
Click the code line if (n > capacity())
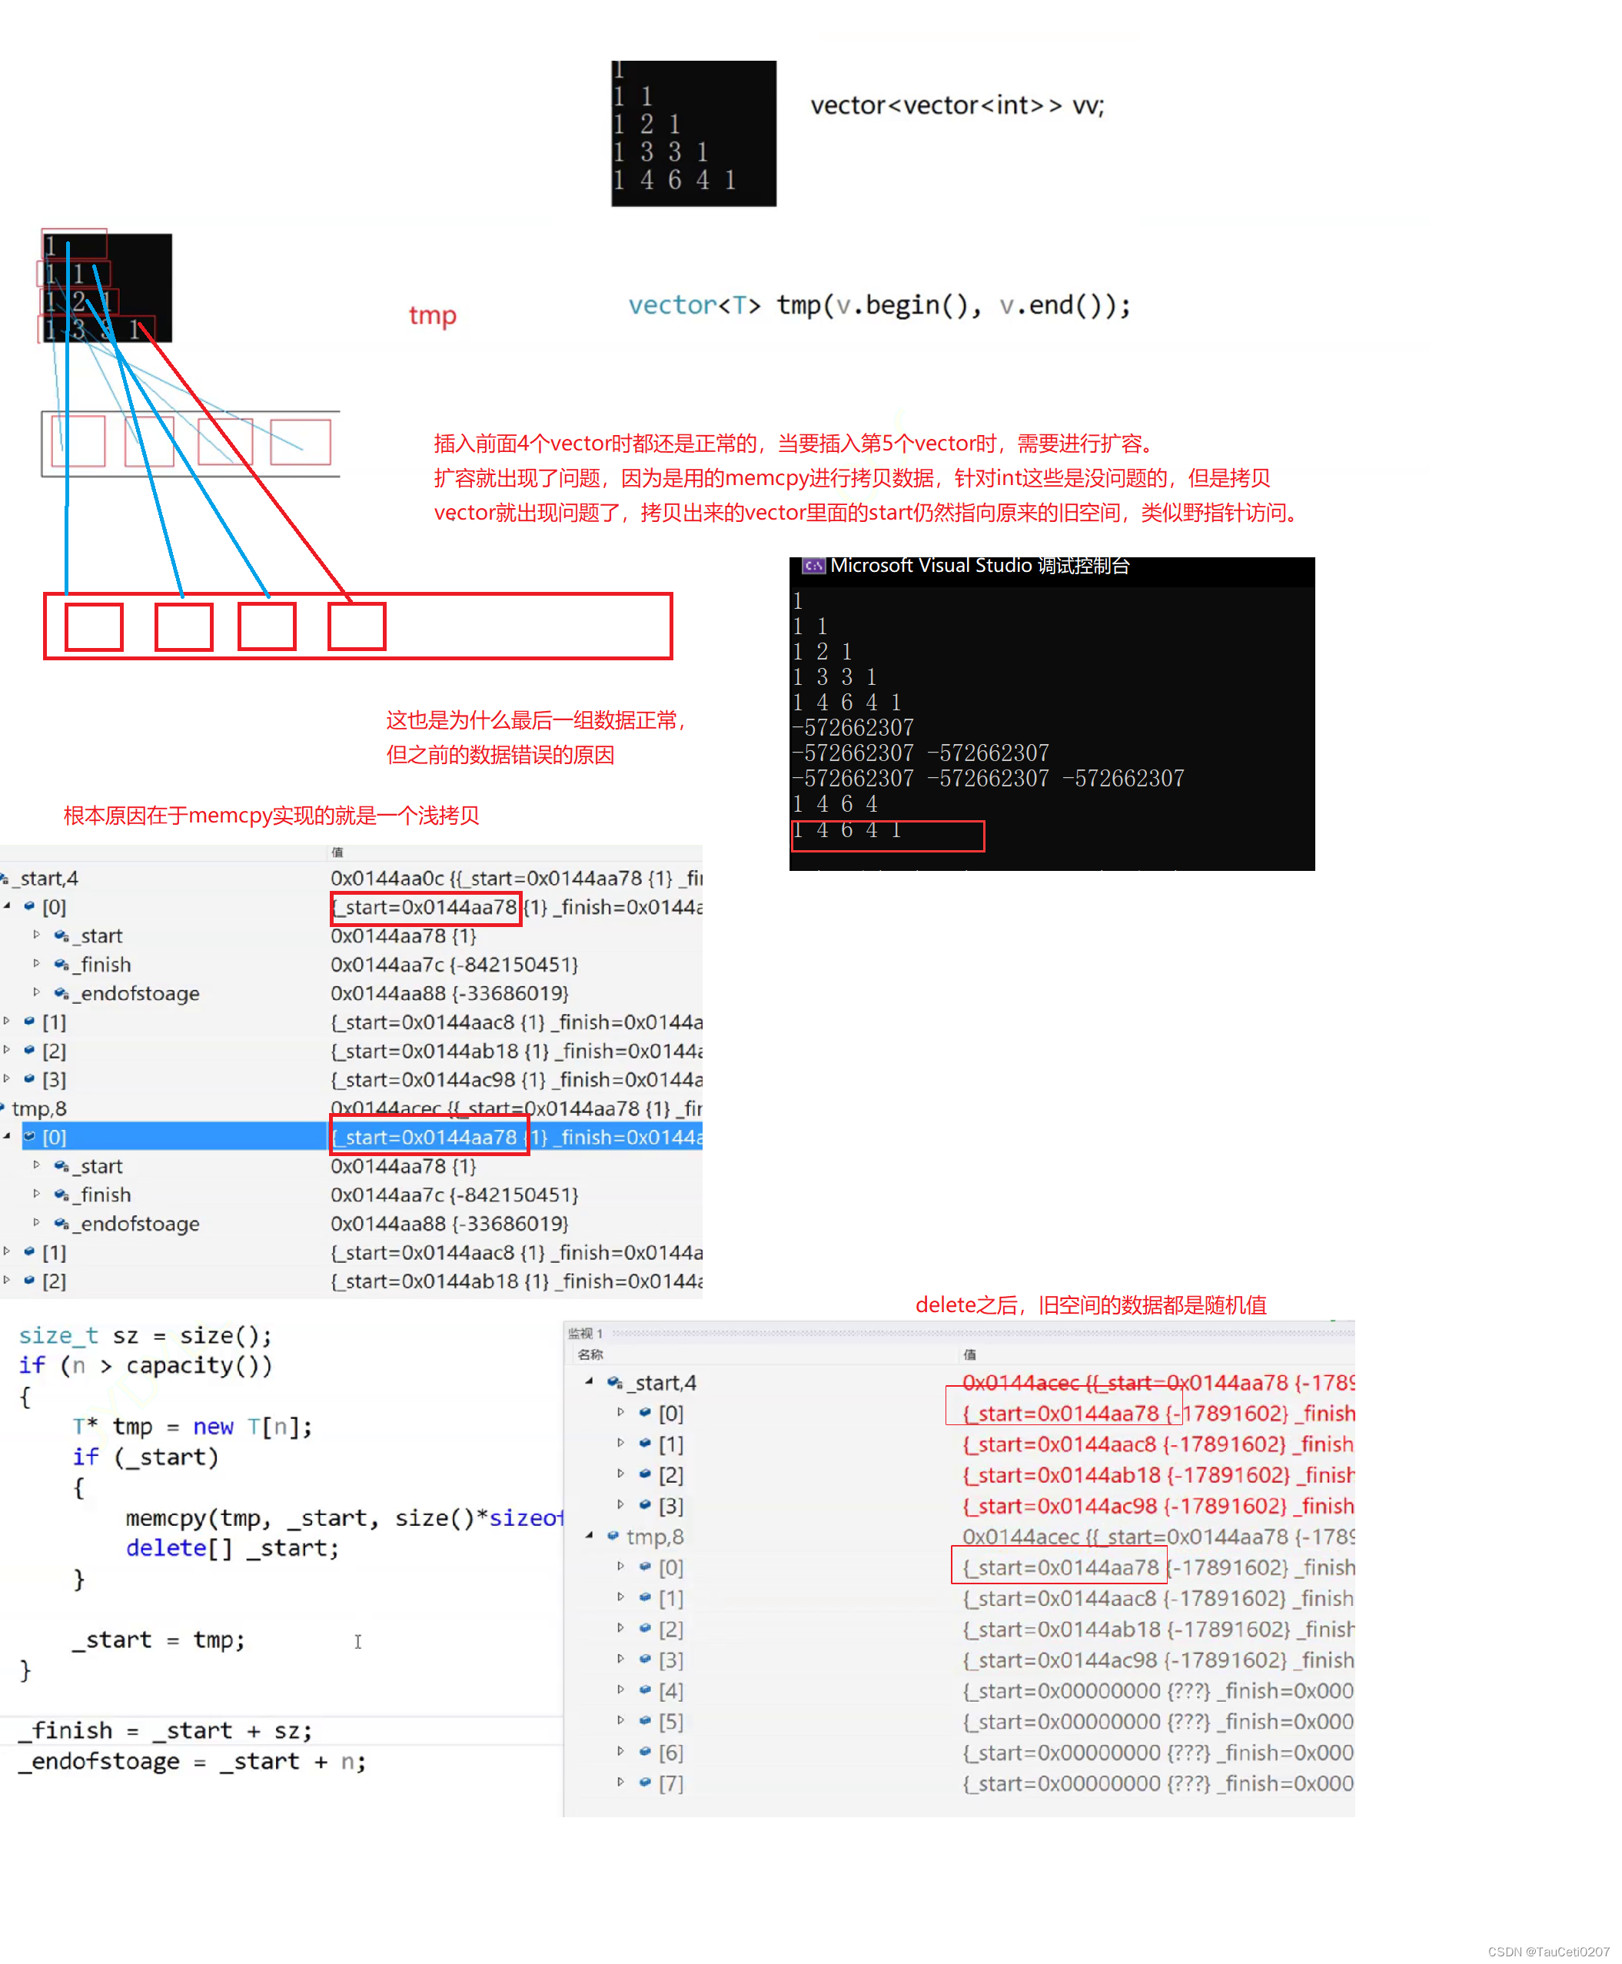point(146,1365)
